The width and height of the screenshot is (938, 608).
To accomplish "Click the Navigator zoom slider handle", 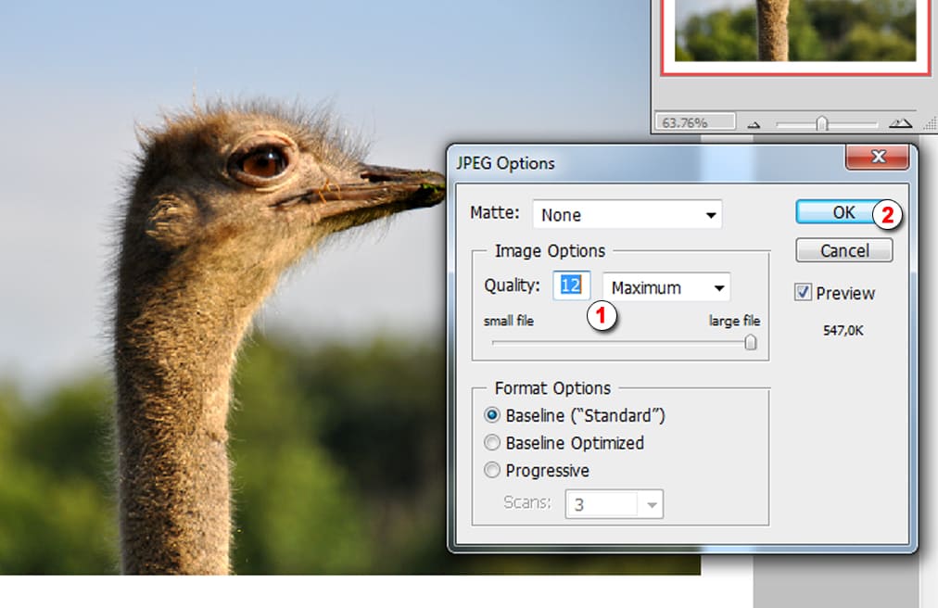I will (821, 122).
